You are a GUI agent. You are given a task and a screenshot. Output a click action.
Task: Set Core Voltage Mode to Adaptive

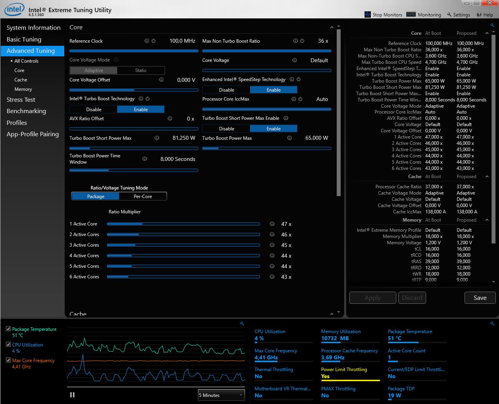[94, 70]
